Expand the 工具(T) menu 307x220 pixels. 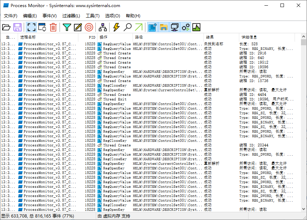pos(93,16)
